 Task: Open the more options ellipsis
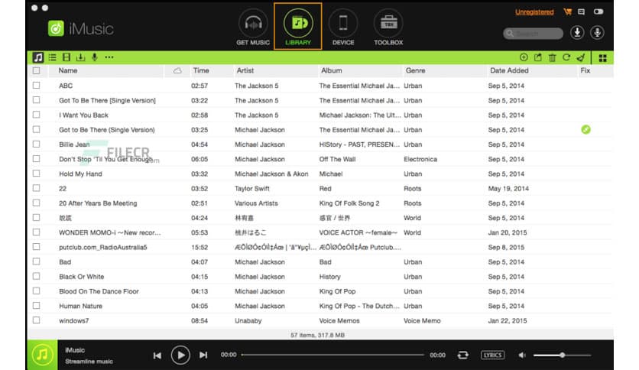pos(109,57)
